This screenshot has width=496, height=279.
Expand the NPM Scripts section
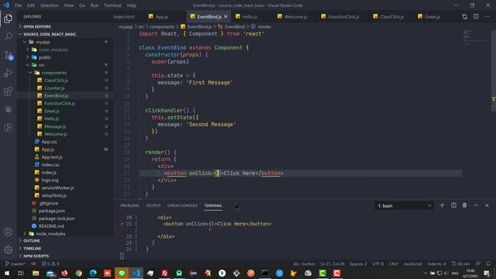click(36, 256)
